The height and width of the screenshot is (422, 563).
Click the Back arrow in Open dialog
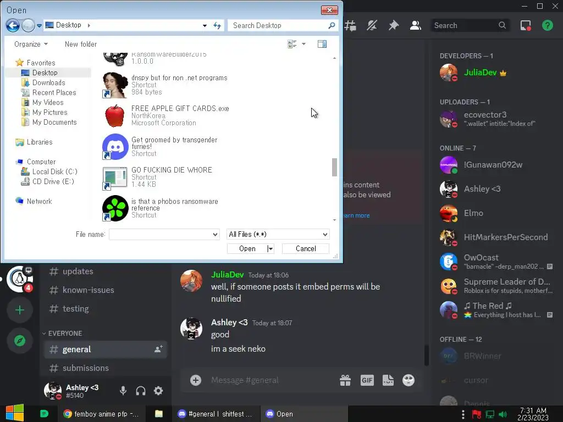(x=13, y=25)
